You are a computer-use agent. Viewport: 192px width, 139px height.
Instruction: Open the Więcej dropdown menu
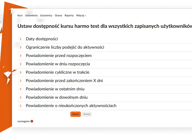[x=81, y=16]
